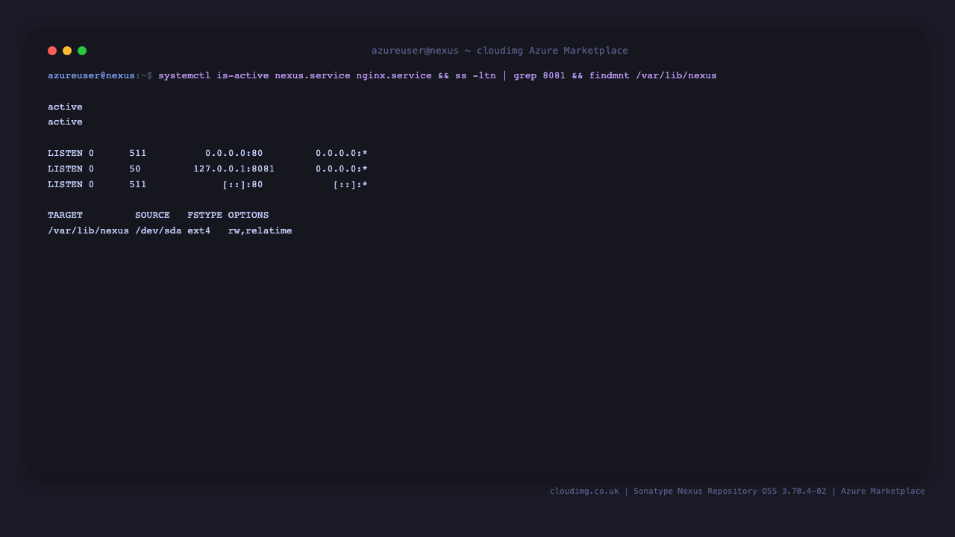
Task: Click the 0.0.0.0:80 listening address
Action: [234, 153]
